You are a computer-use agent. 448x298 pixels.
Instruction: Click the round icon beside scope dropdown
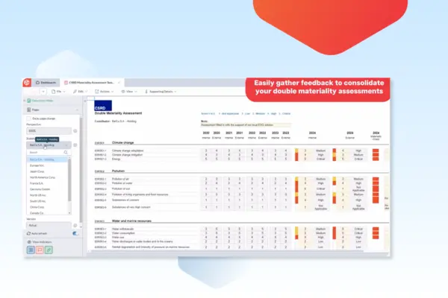pyautogui.click(x=75, y=145)
